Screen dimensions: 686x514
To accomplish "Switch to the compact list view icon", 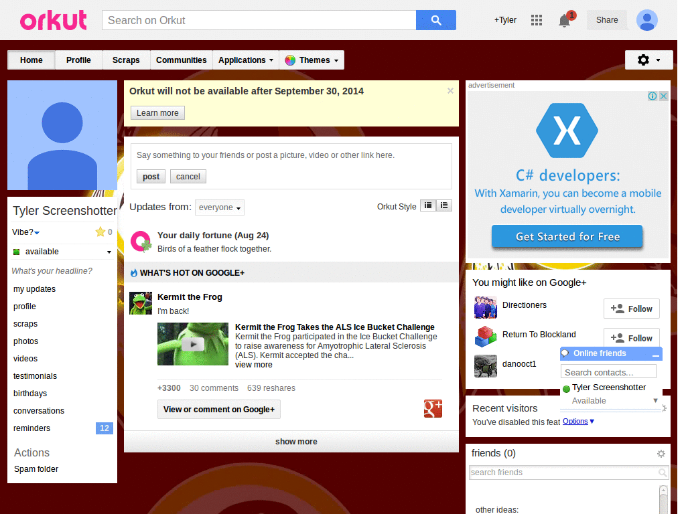I will coord(428,205).
